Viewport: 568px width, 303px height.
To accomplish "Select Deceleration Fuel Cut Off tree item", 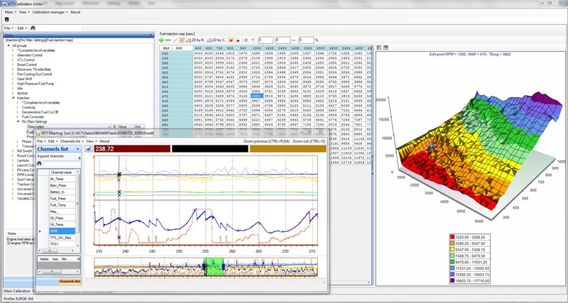I will (x=40, y=112).
